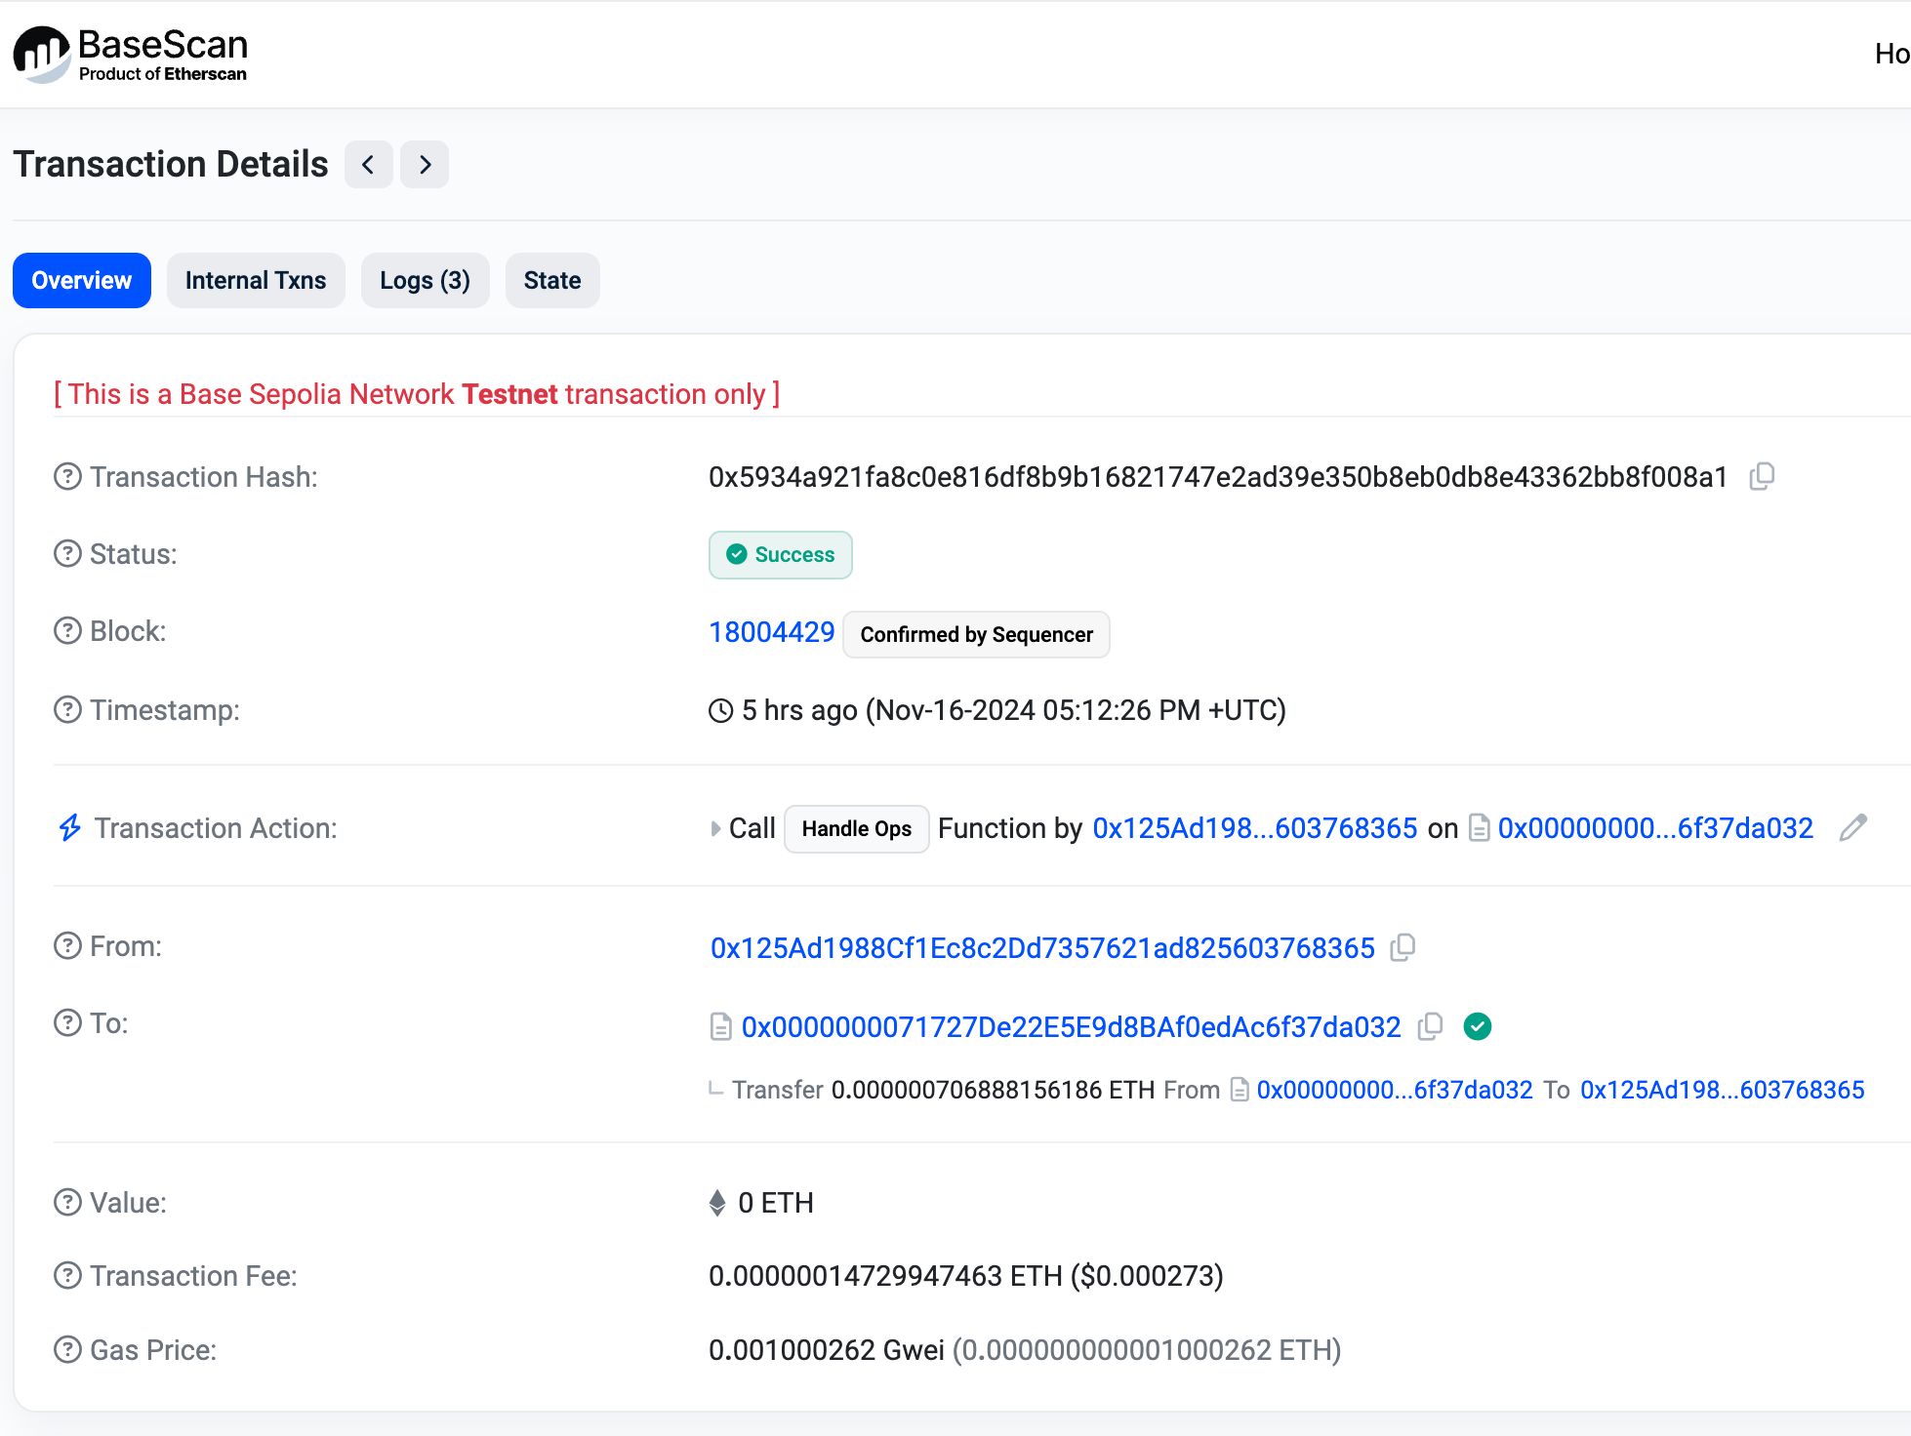Click the partially visible Home menu item

click(1891, 54)
